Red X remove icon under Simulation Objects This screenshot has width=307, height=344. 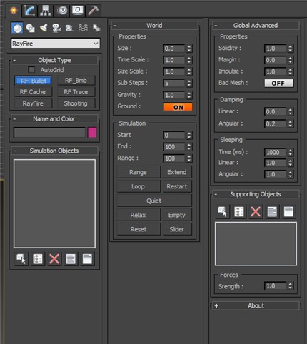54,259
